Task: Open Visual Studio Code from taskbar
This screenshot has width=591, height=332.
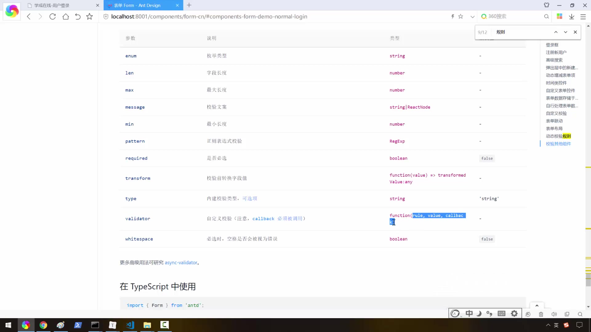Action: (130, 325)
